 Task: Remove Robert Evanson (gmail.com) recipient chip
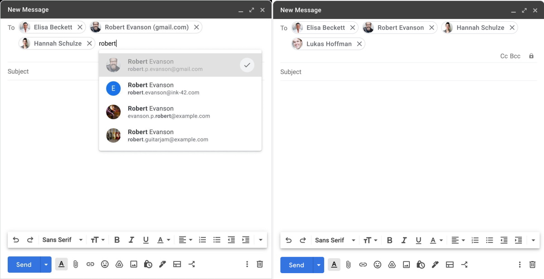point(196,27)
